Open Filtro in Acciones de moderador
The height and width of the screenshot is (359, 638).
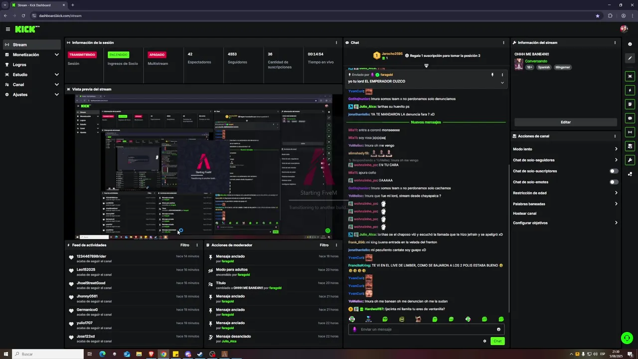pyautogui.click(x=324, y=245)
